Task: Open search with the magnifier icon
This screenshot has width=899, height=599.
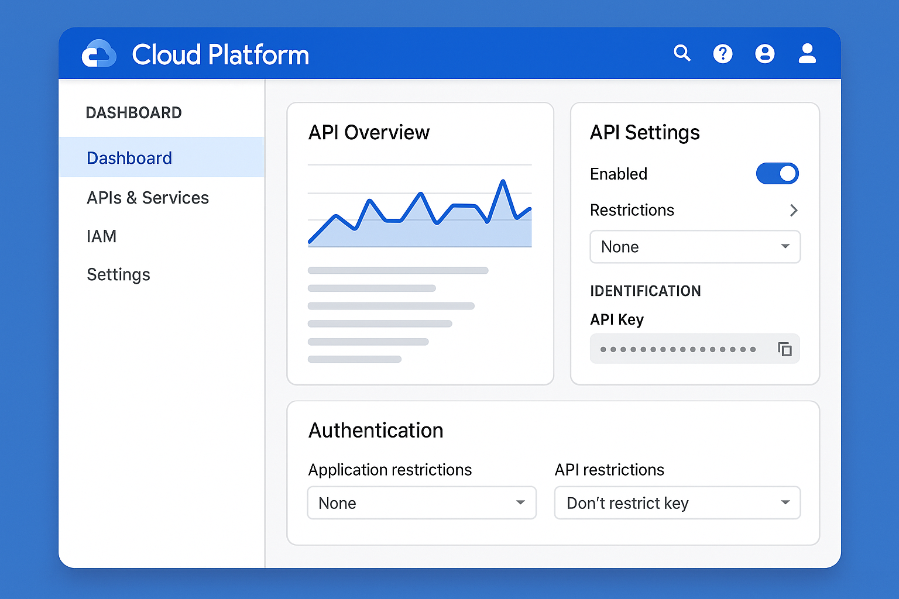Action: (x=682, y=53)
